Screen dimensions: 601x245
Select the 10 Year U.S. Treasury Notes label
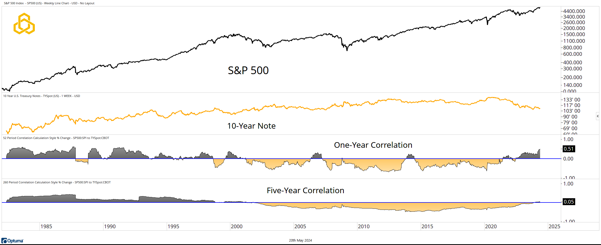[41, 96]
